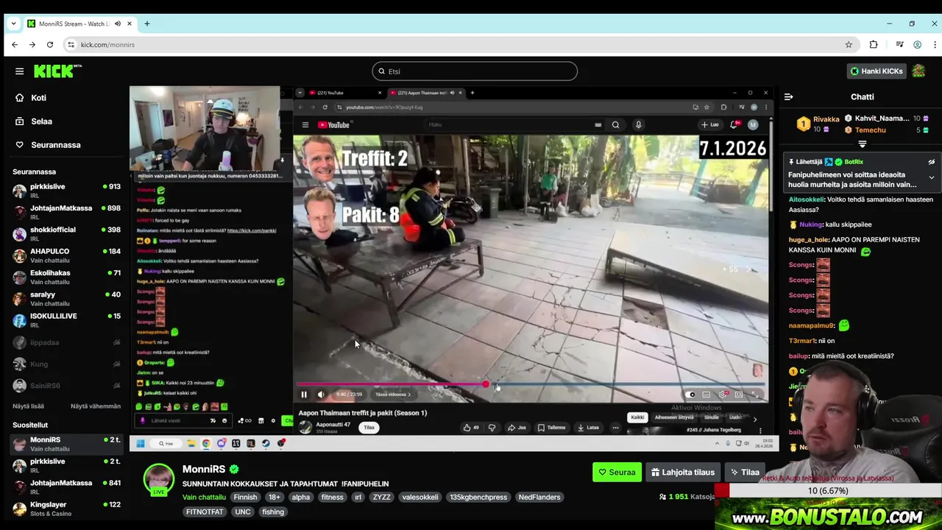Open YouTube guide hamburger menu
942x530 pixels.
pos(305,125)
